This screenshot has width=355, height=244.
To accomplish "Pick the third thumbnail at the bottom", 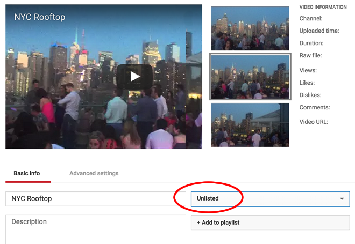I will tap(250, 124).
